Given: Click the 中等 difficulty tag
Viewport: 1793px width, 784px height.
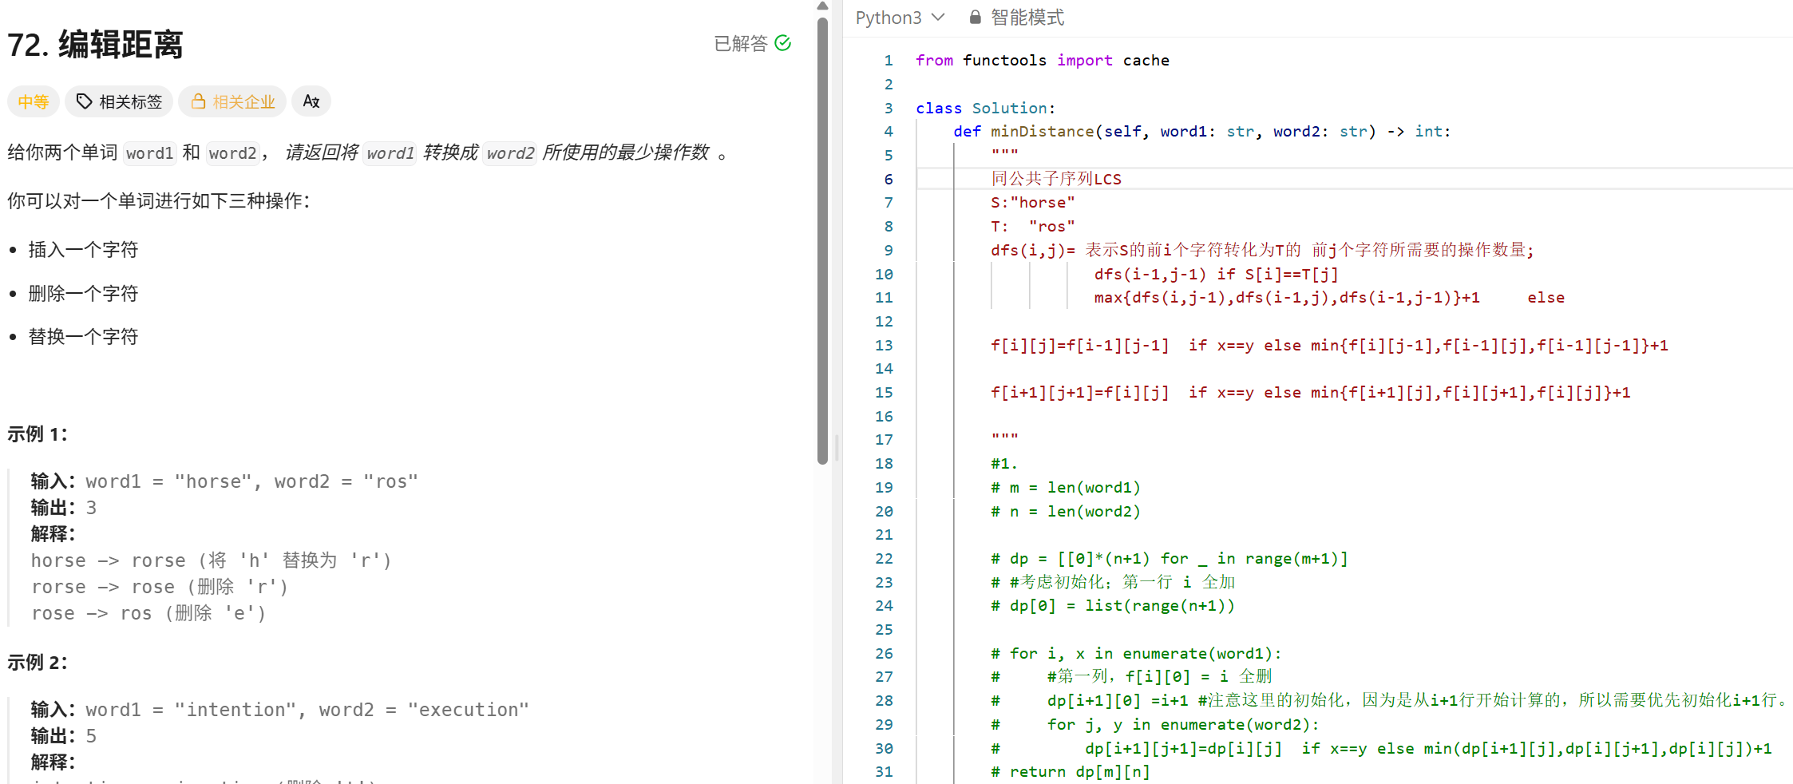Looking at the screenshot, I should [x=34, y=101].
